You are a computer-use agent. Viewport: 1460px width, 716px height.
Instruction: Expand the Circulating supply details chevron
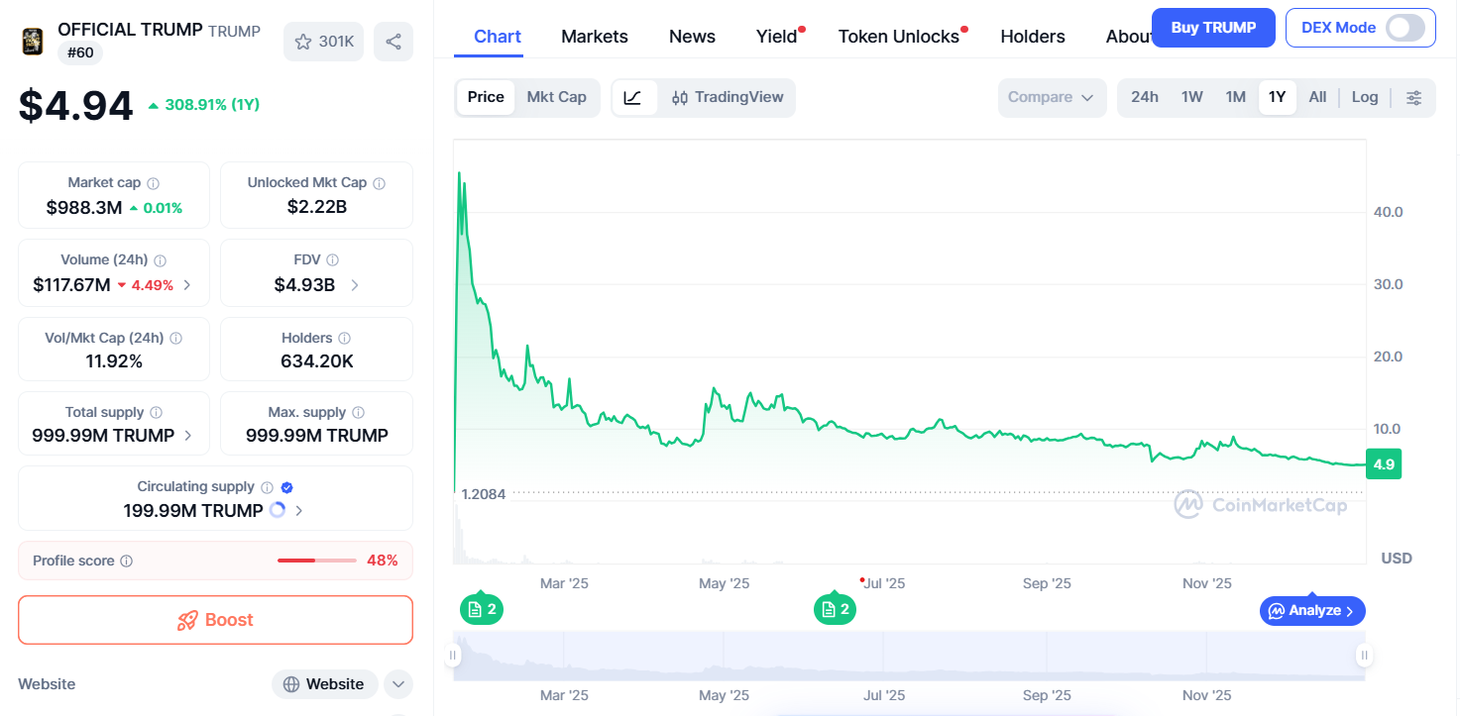(x=299, y=511)
